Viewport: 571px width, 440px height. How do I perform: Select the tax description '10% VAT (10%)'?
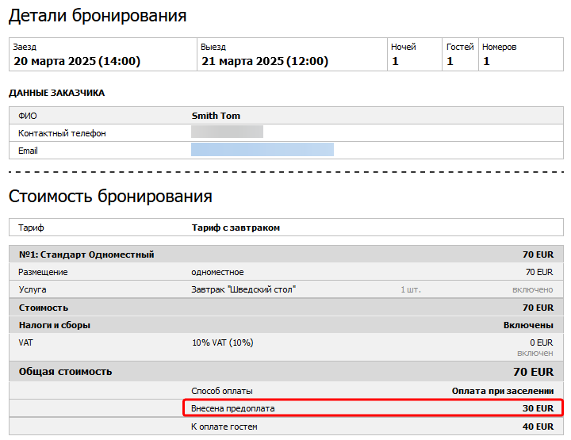click(x=223, y=342)
